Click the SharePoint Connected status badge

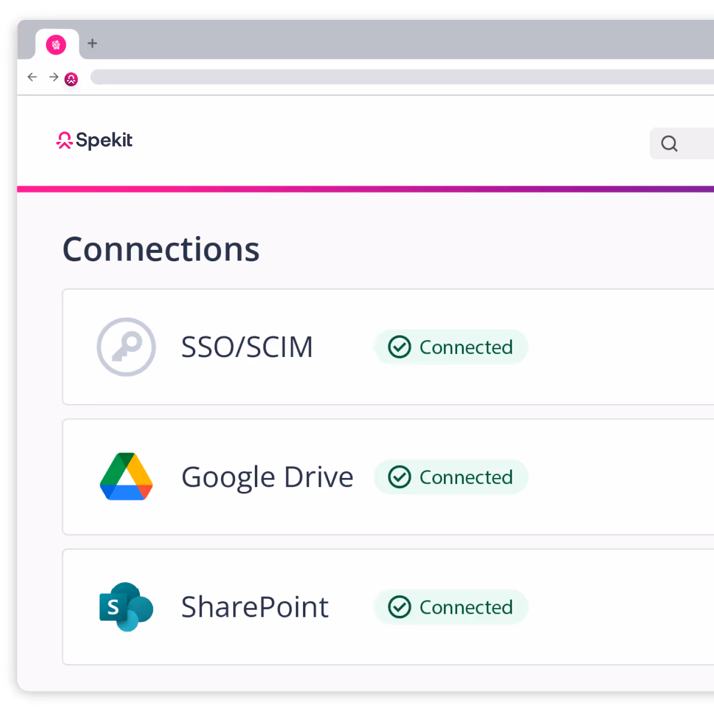click(x=451, y=607)
